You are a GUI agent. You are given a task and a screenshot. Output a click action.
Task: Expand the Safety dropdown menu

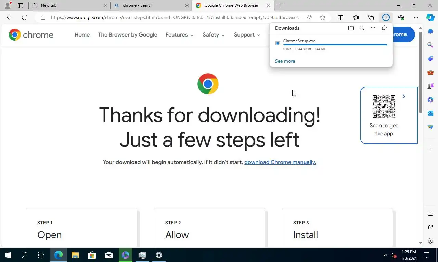(x=214, y=35)
